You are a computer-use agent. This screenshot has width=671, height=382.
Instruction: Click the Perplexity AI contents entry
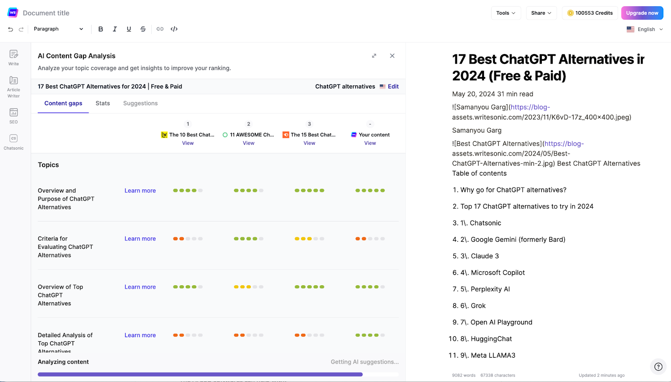[x=485, y=289]
